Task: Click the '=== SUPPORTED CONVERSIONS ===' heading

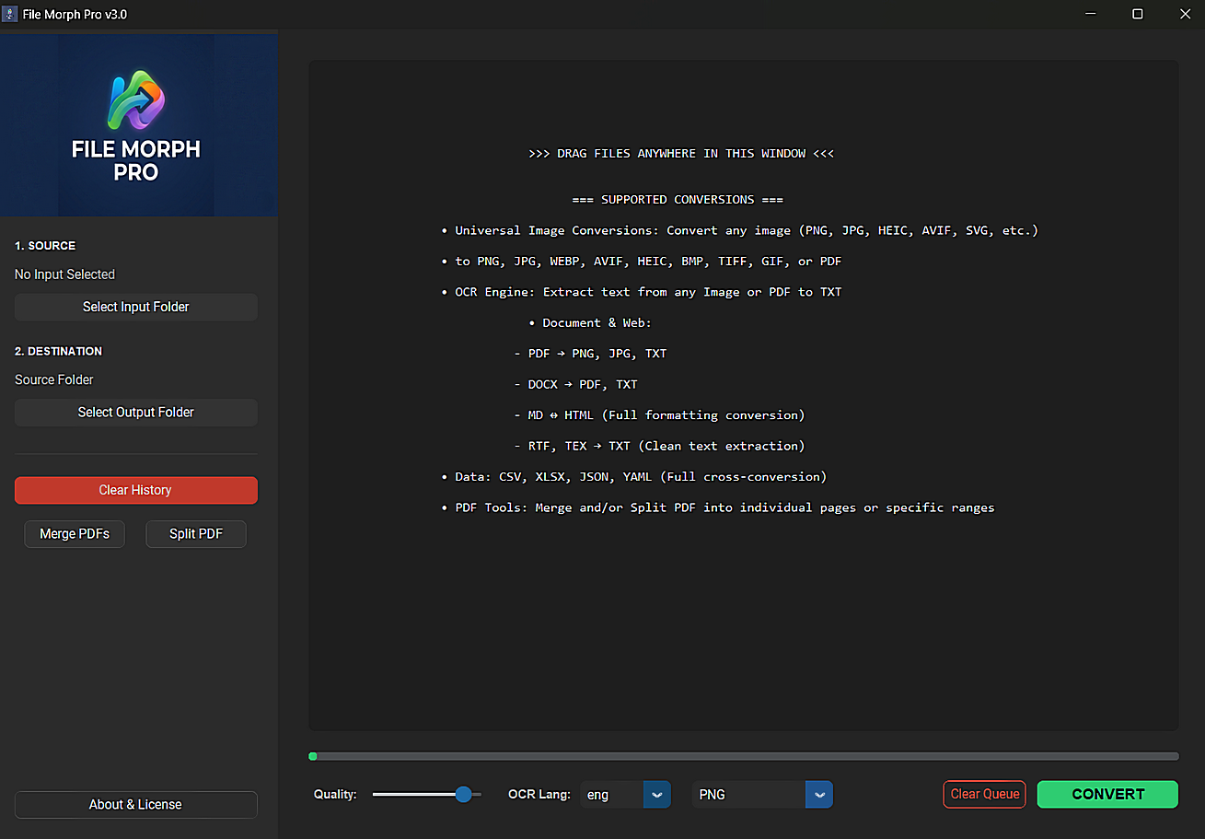Action: (678, 200)
